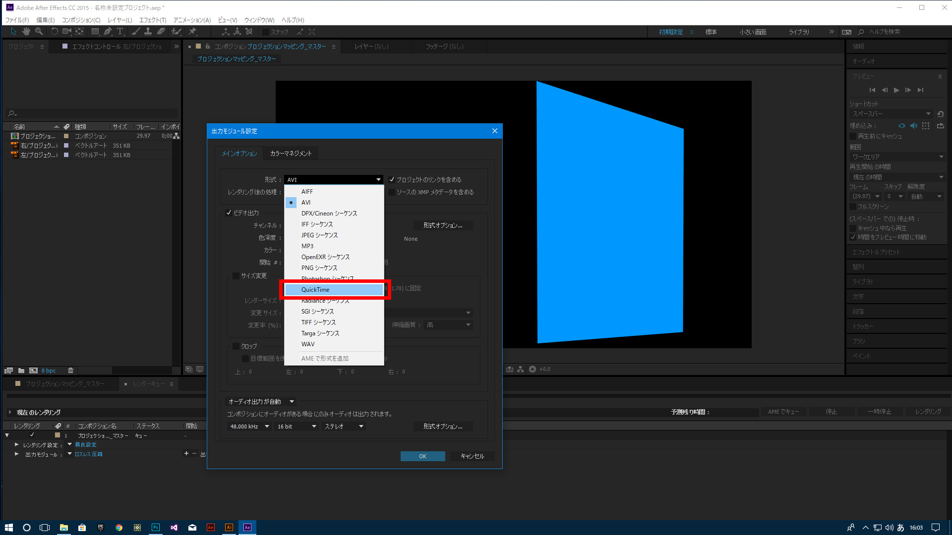The width and height of the screenshot is (952, 535).
Task: Create new composition icon in Project panel
Action: [x=33, y=371]
